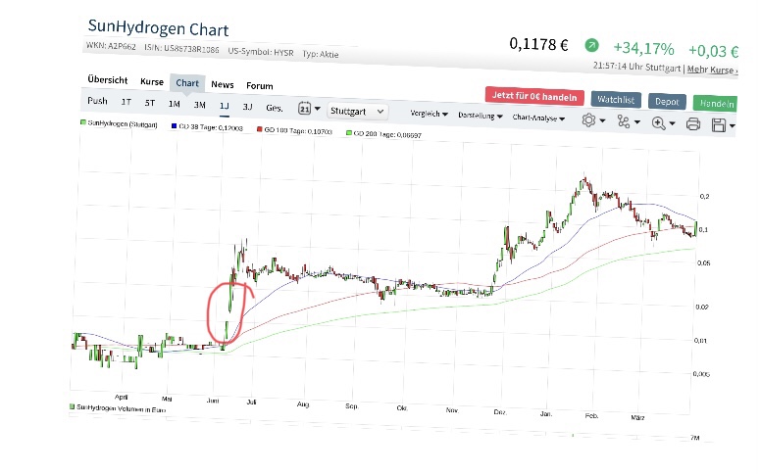This screenshot has width=760, height=474.
Task: Select the Push time range
Action: (x=97, y=101)
